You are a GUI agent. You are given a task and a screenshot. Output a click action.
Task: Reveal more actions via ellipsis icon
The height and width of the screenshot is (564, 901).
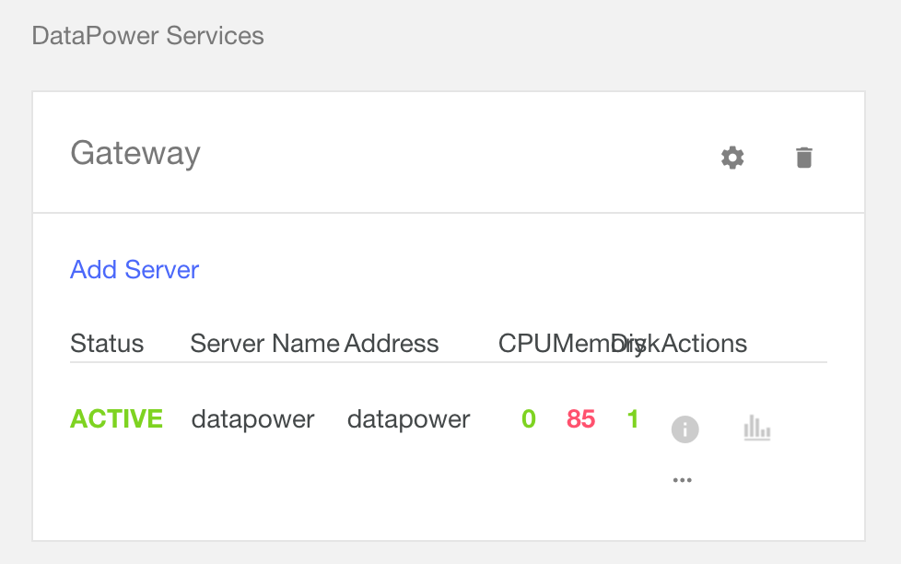(683, 478)
